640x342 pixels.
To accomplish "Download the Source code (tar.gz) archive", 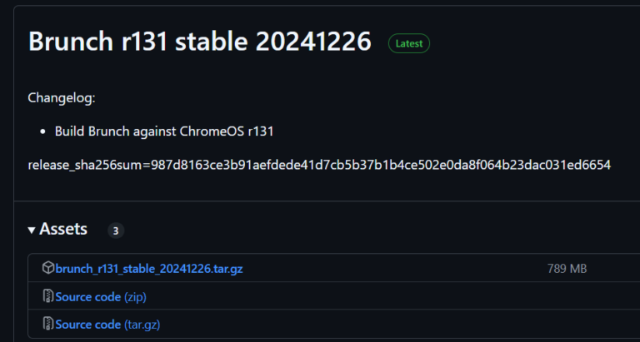I will tap(87, 324).
